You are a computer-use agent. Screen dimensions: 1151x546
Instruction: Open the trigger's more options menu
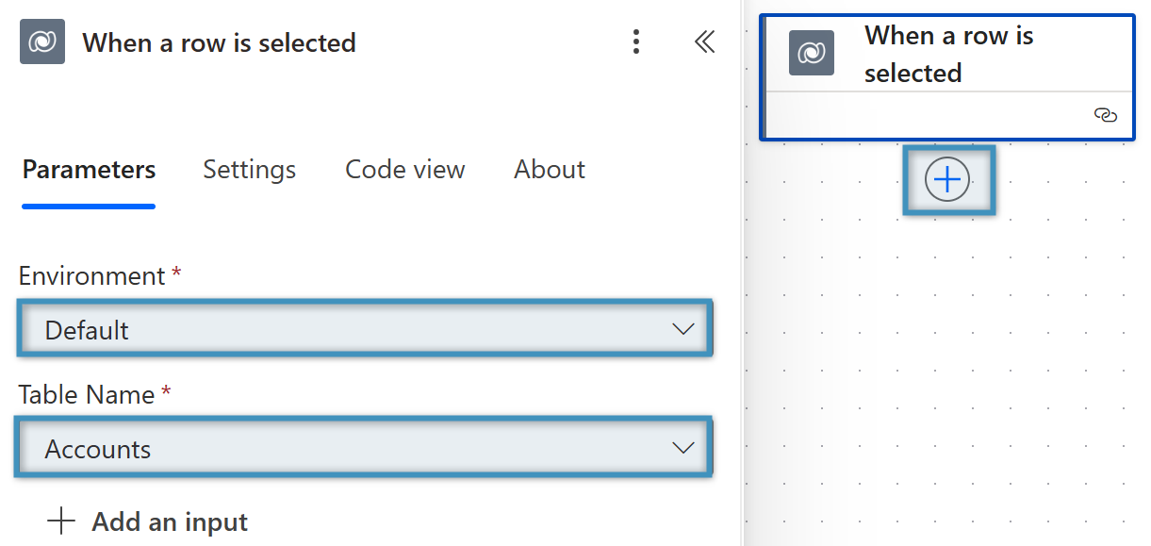[x=637, y=41]
